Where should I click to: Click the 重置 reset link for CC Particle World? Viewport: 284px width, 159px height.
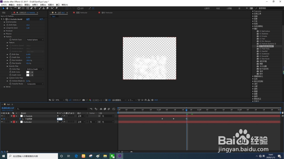pos(28,19)
